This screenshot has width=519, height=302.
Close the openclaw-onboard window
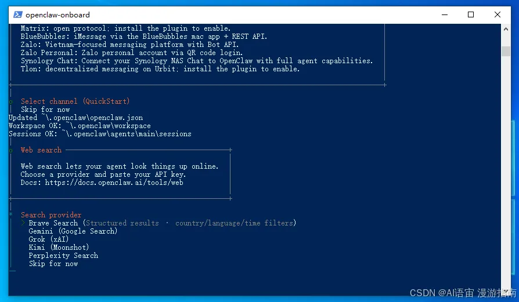(x=497, y=14)
